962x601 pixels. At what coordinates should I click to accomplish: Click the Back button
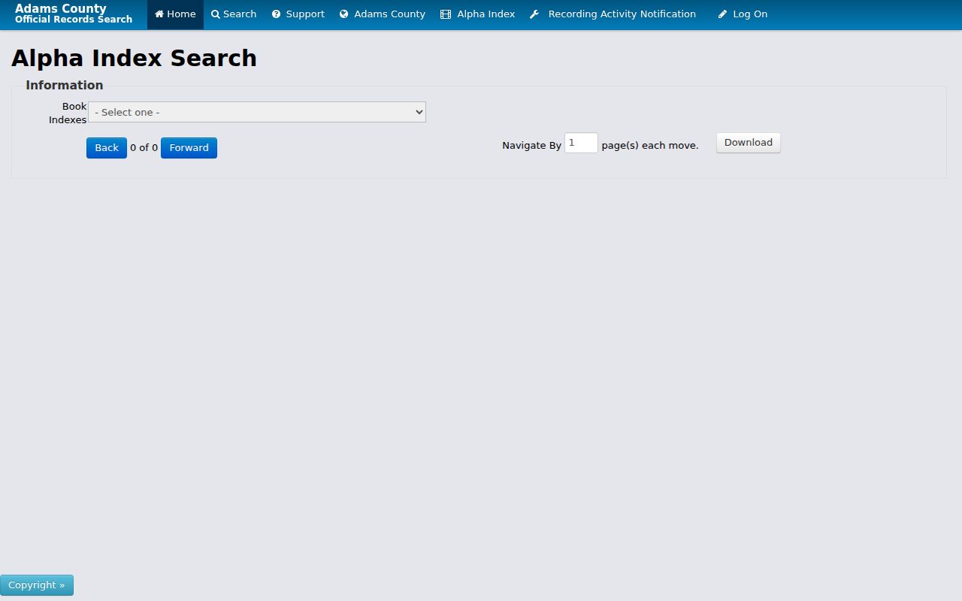[107, 148]
